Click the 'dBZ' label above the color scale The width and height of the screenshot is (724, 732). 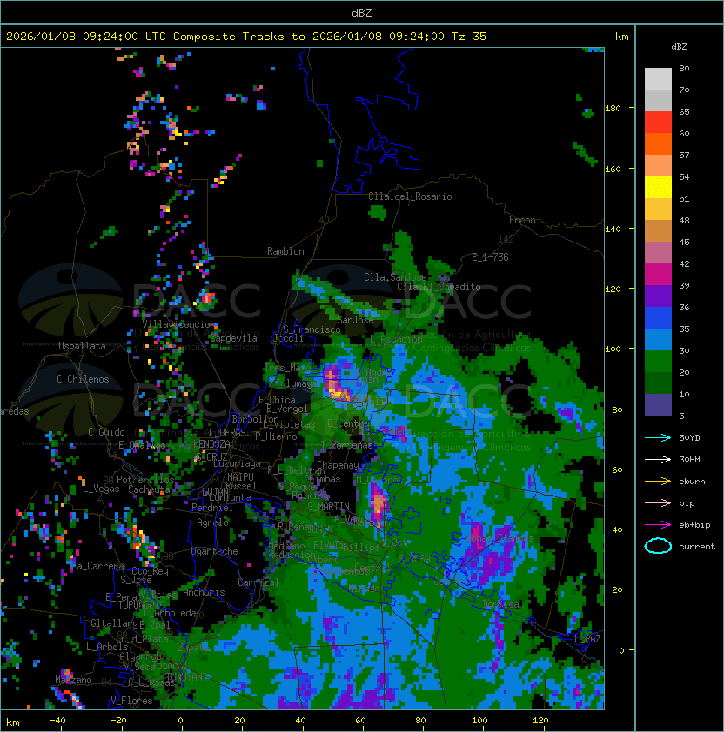coord(679,47)
